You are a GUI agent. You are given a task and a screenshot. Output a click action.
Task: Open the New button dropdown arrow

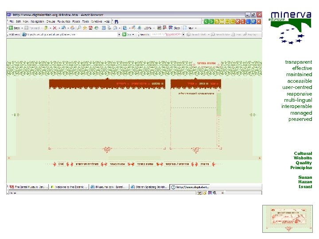[x=196, y=28]
